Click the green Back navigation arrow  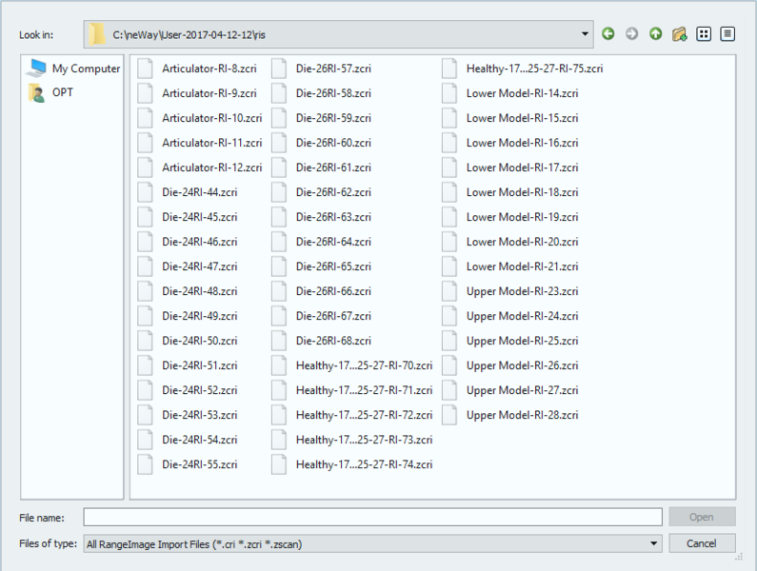click(x=608, y=34)
